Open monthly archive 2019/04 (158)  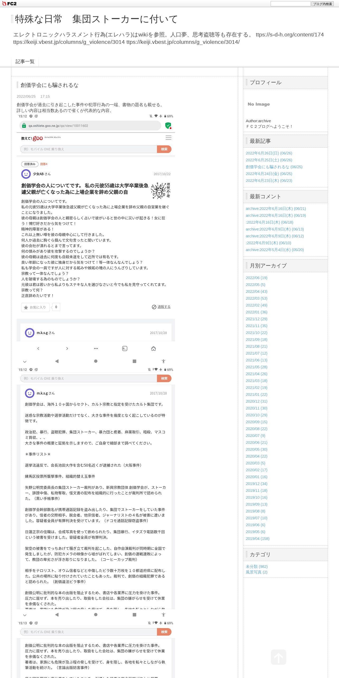tap(257, 539)
